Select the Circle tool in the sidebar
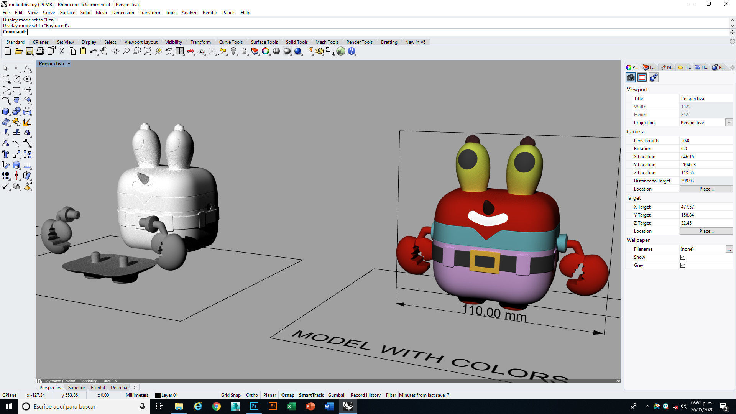The height and width of the screenshot is (414, 736). pos(16,79)
